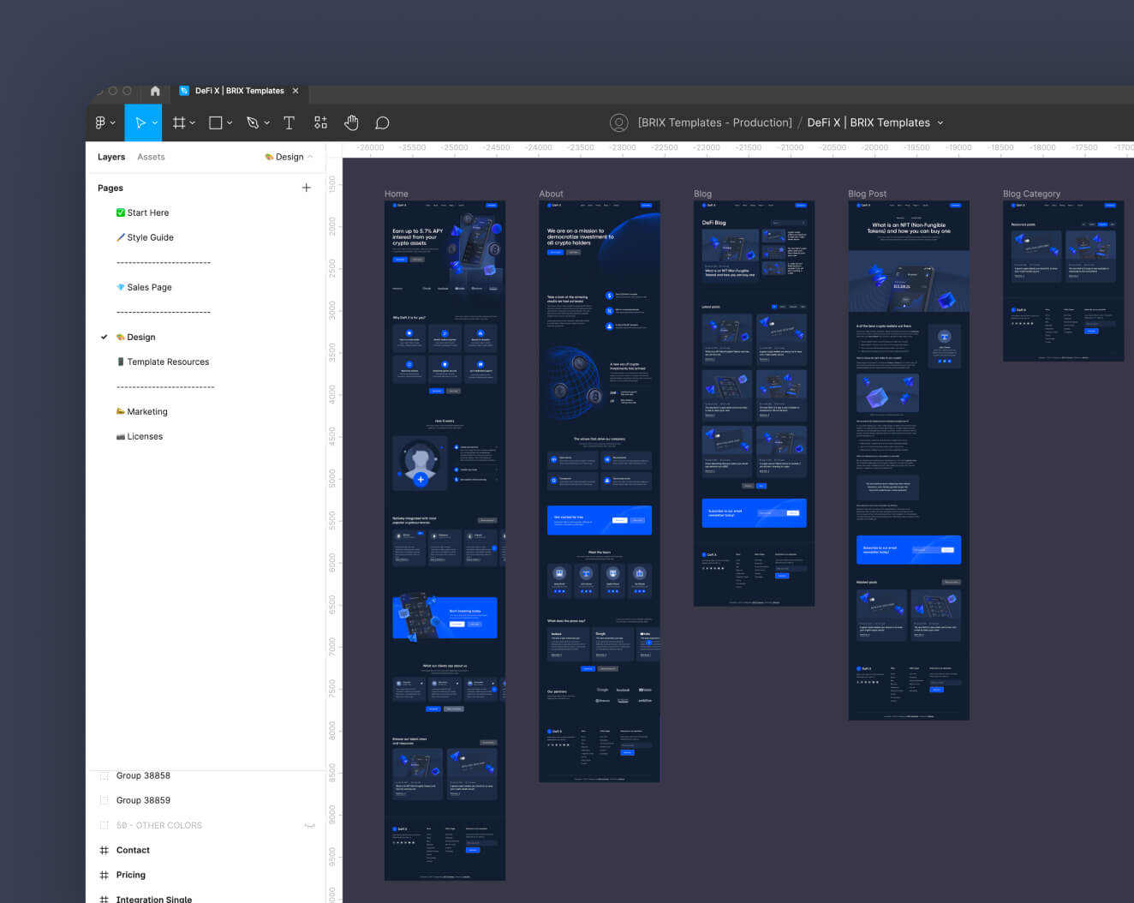1134x903 pixels.
Task: Open the BRIX Templates - Production breadcrumb link
Action: 714,123
